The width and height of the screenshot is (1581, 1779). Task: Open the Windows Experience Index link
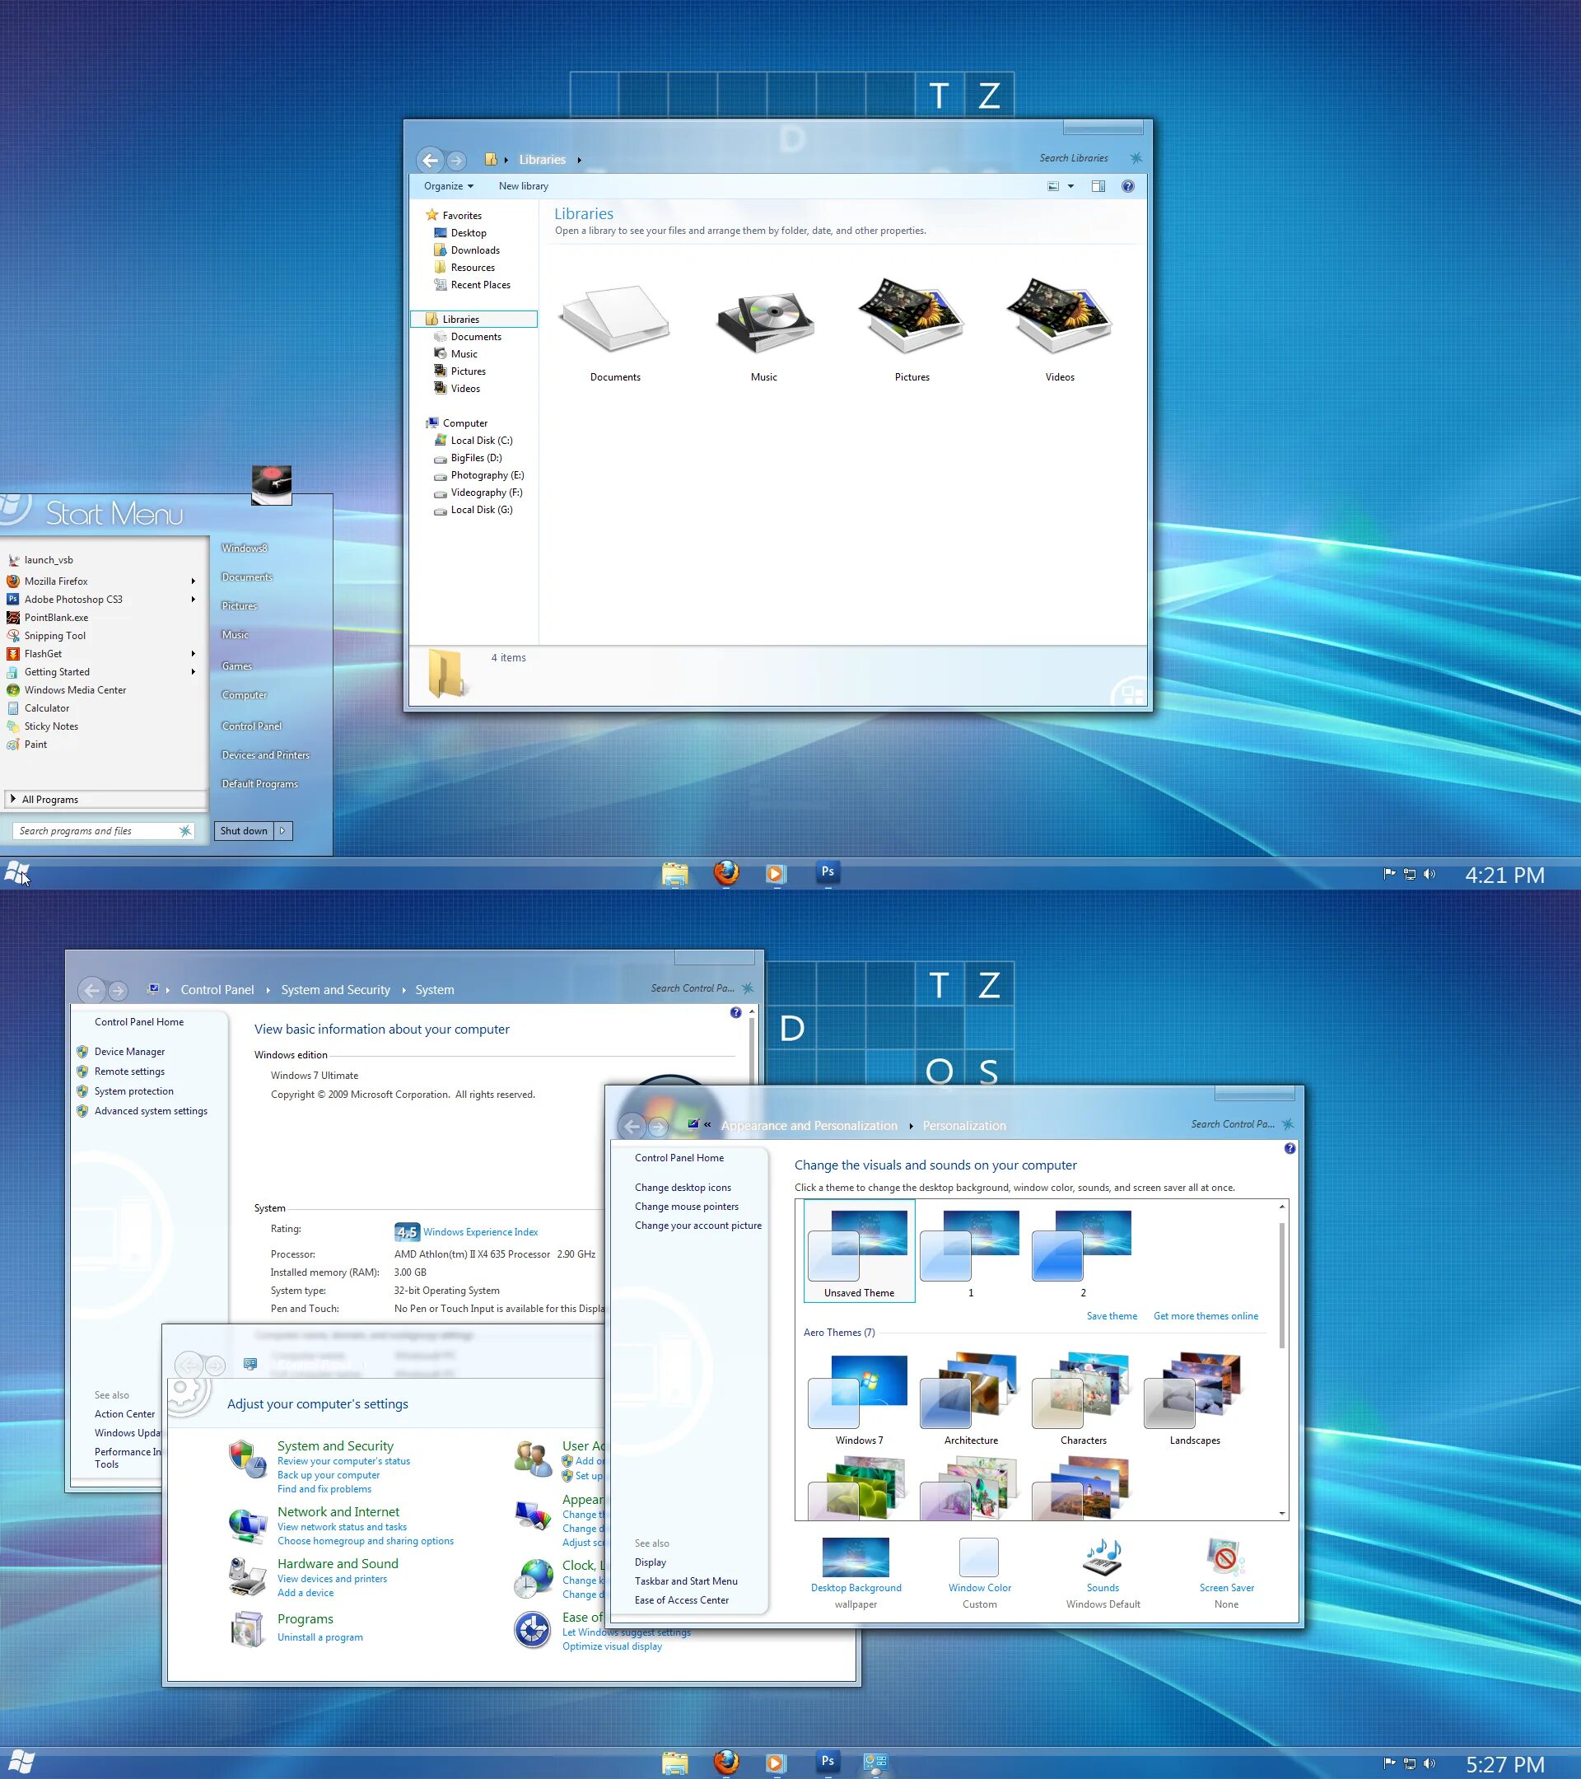[x=478, y=1231]
